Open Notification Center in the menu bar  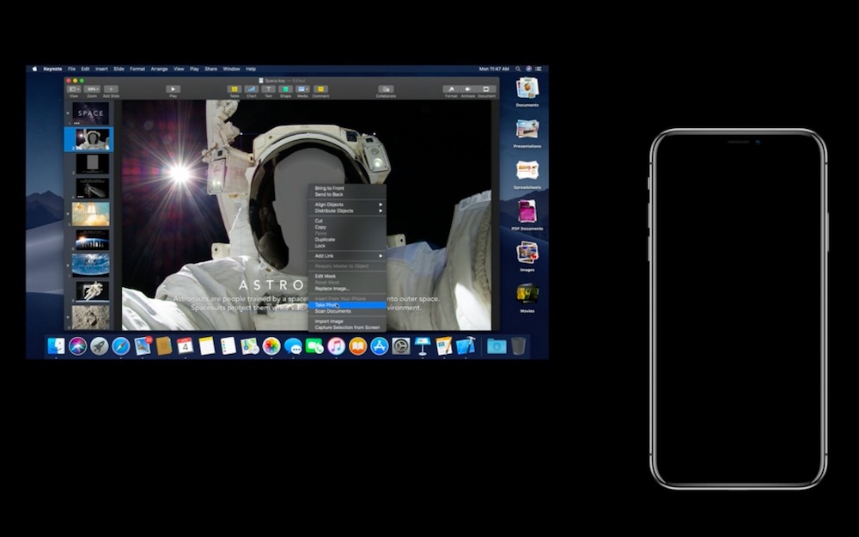pyautogui.click(x=539, y=69)
